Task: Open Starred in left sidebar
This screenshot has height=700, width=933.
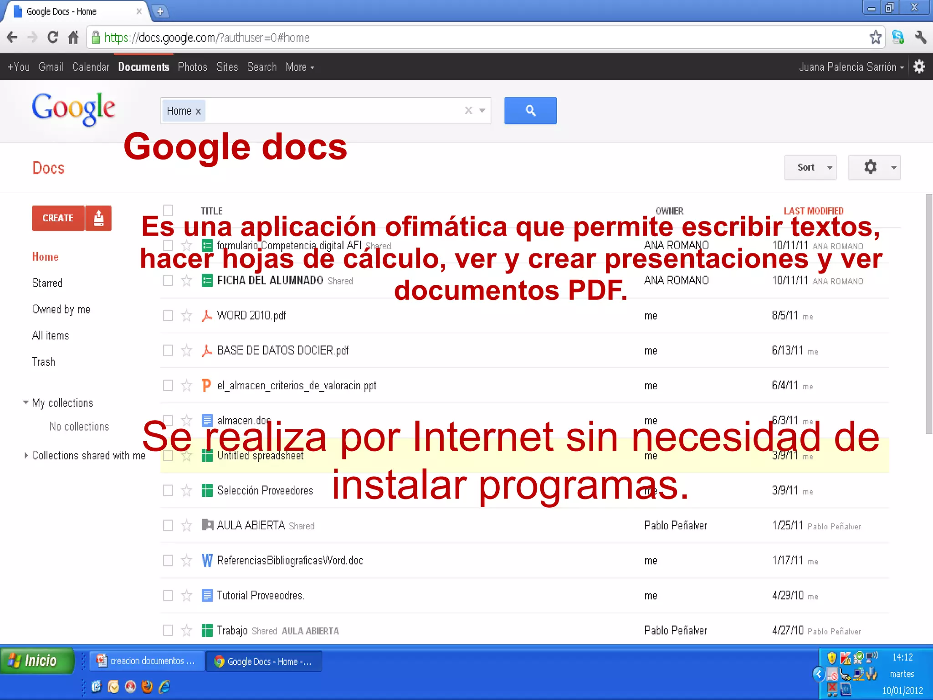Action: 47,283
